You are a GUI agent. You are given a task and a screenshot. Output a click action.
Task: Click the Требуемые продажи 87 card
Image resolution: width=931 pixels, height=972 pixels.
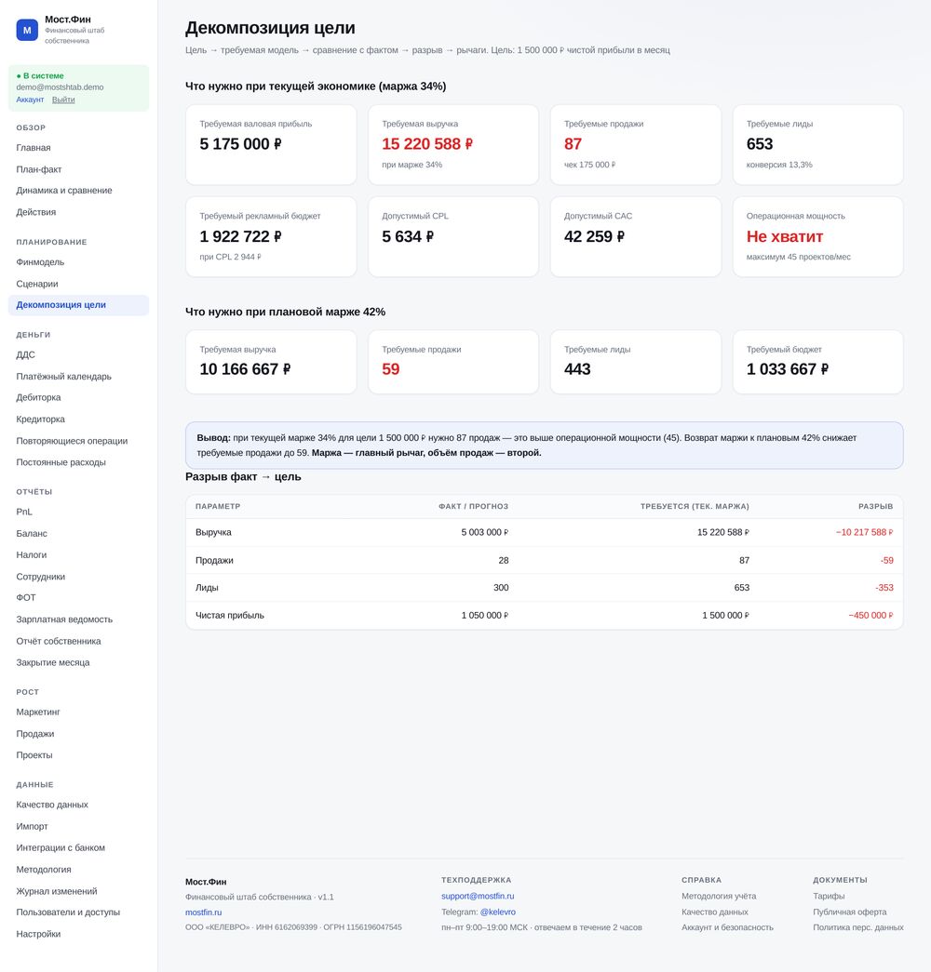point(636,144)
